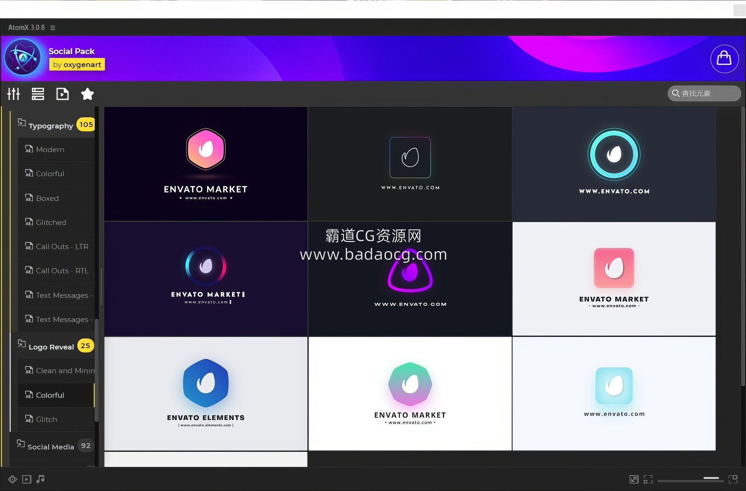The height and width of the screenshot is (491, 746).
Task: Choose the pink rounded-square logo on light background
Action: [614, 279]
